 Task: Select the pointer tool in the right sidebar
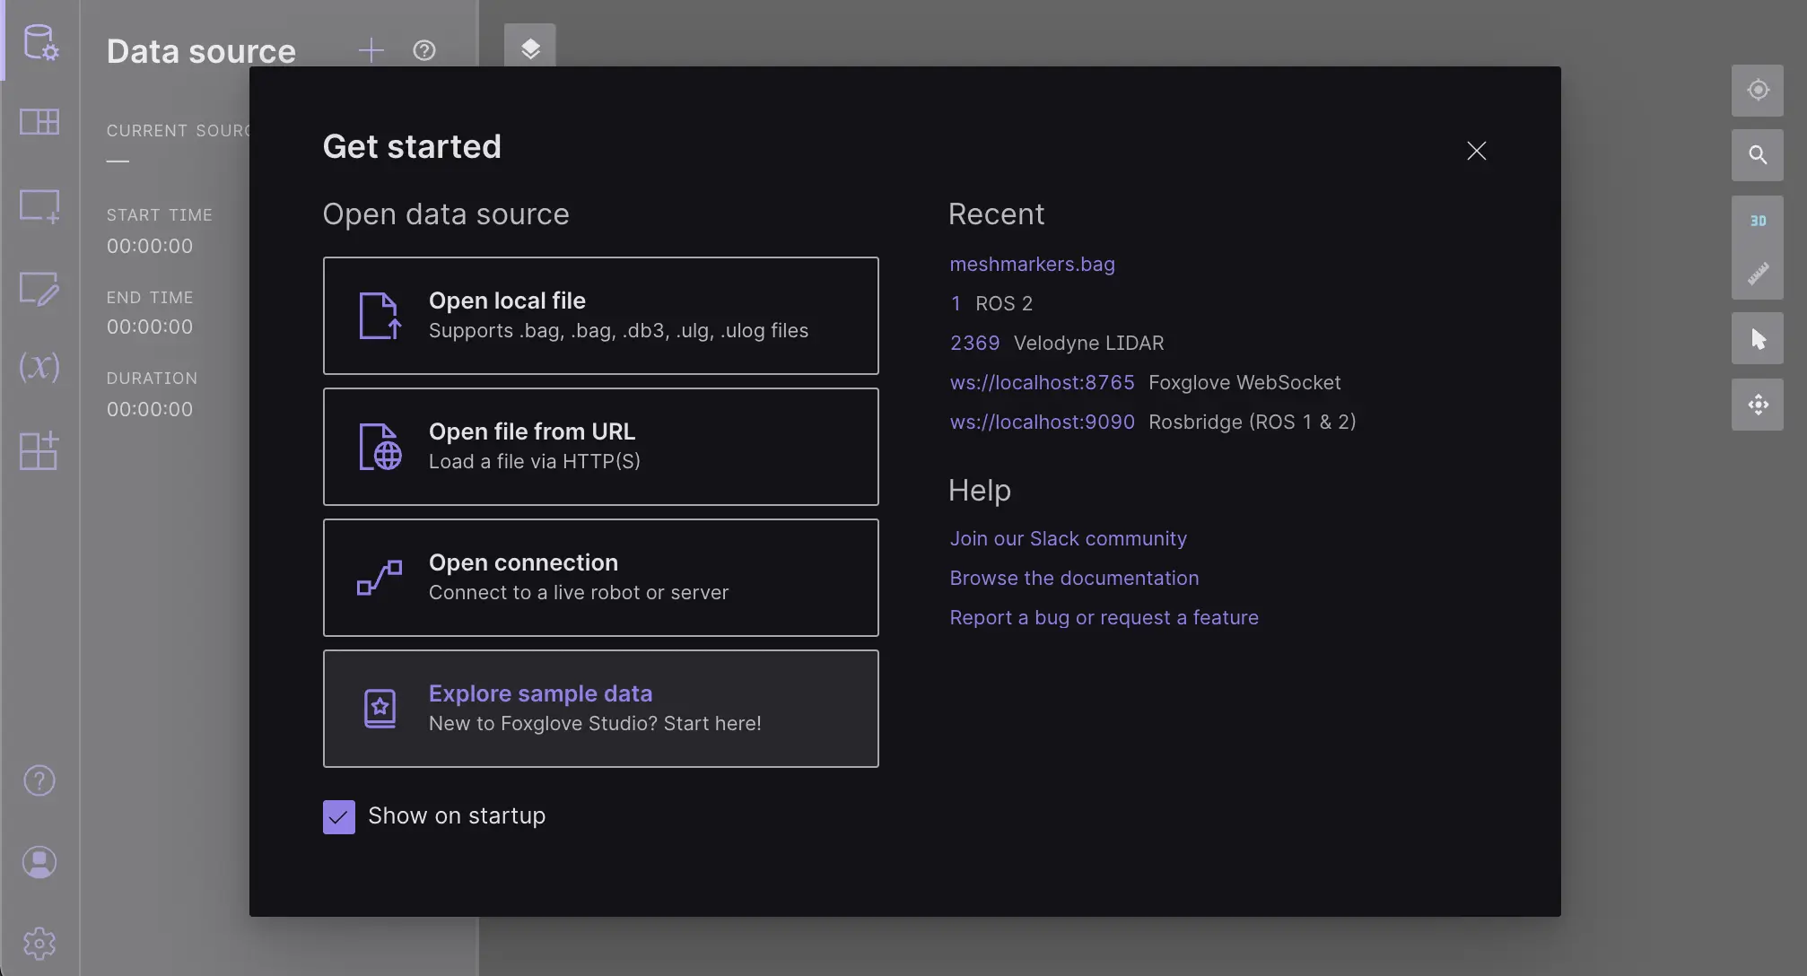[x=1758, y=339]
